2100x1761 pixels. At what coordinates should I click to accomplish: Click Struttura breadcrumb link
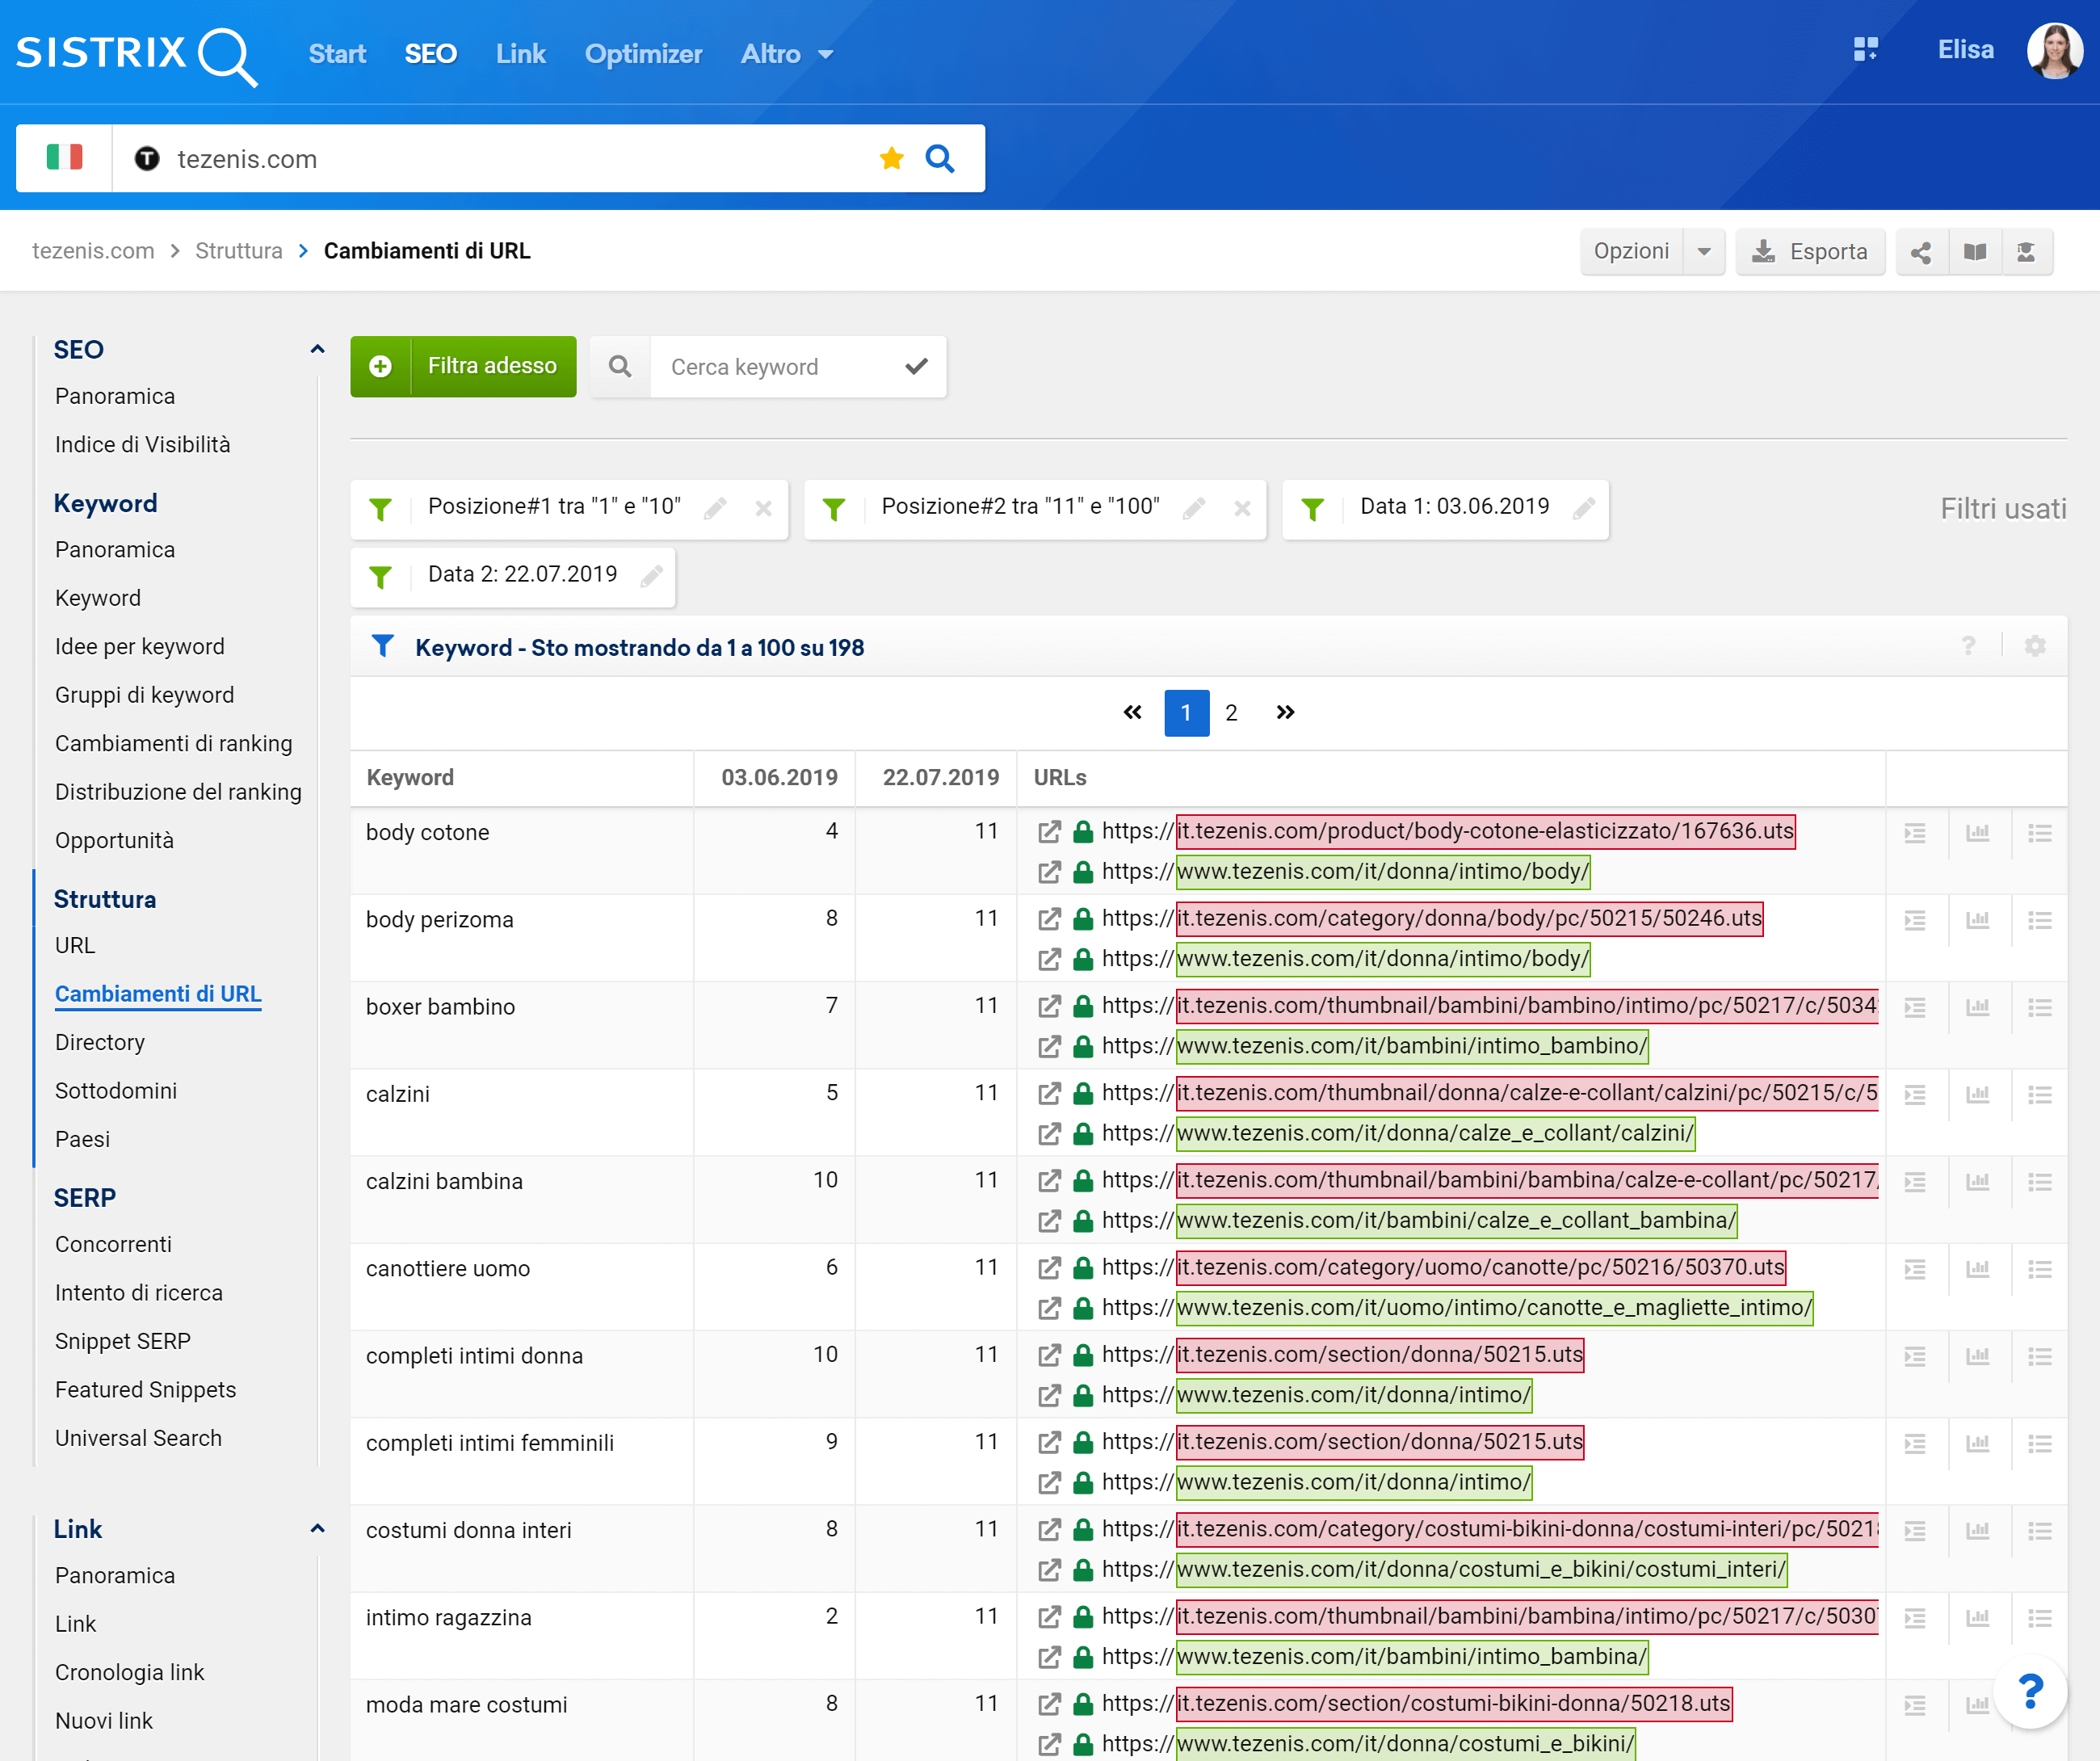click(x=239, y=251)
